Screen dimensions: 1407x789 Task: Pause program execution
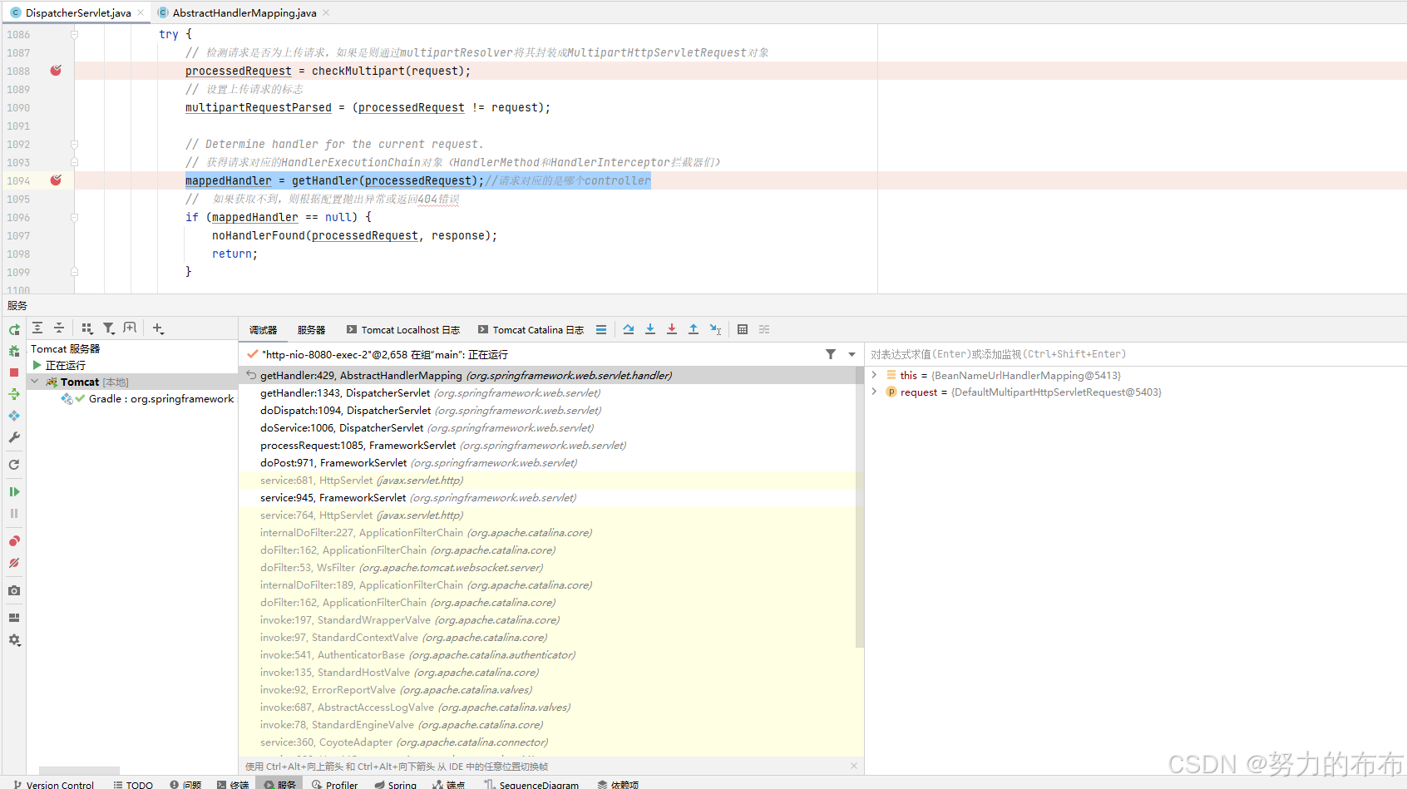(x=14, y=514)
